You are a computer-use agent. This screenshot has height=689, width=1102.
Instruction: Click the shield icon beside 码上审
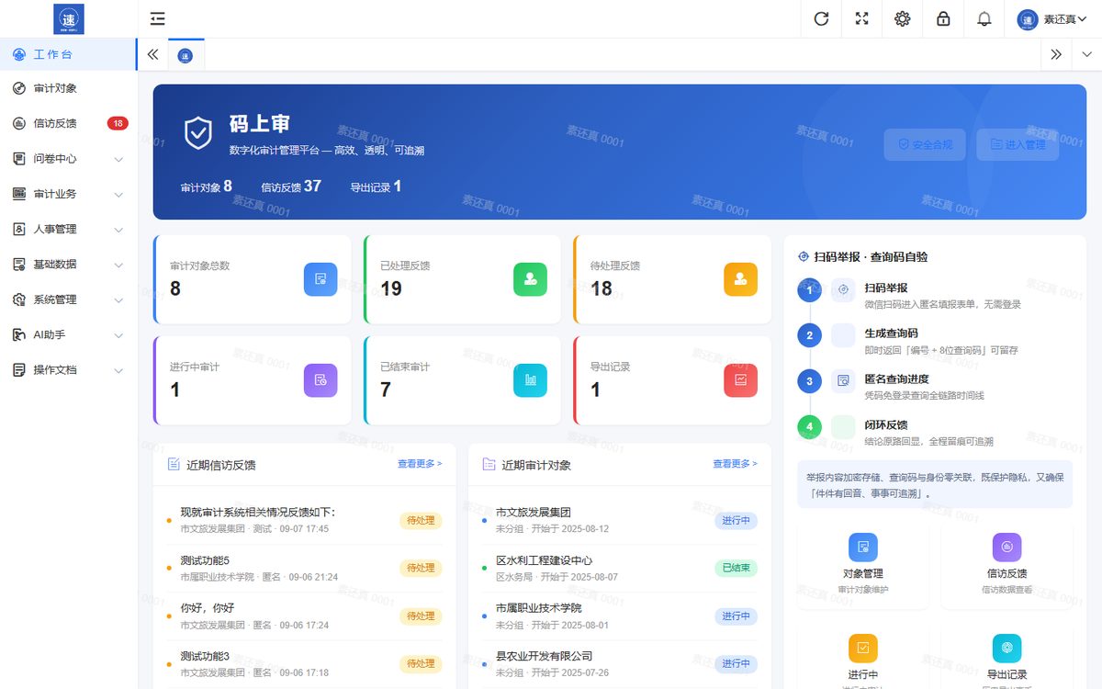tap(198, 133)
